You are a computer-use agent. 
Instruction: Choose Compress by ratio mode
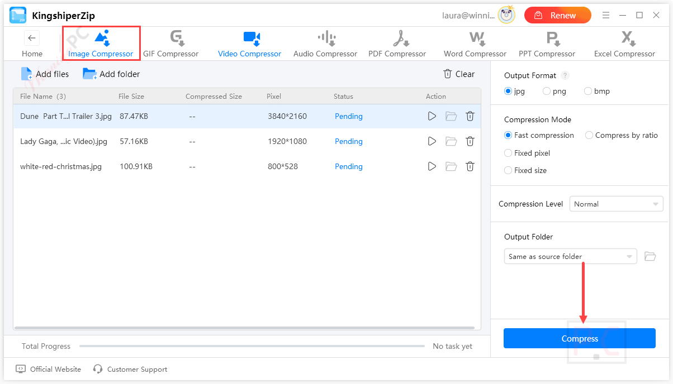coord(622,135)
